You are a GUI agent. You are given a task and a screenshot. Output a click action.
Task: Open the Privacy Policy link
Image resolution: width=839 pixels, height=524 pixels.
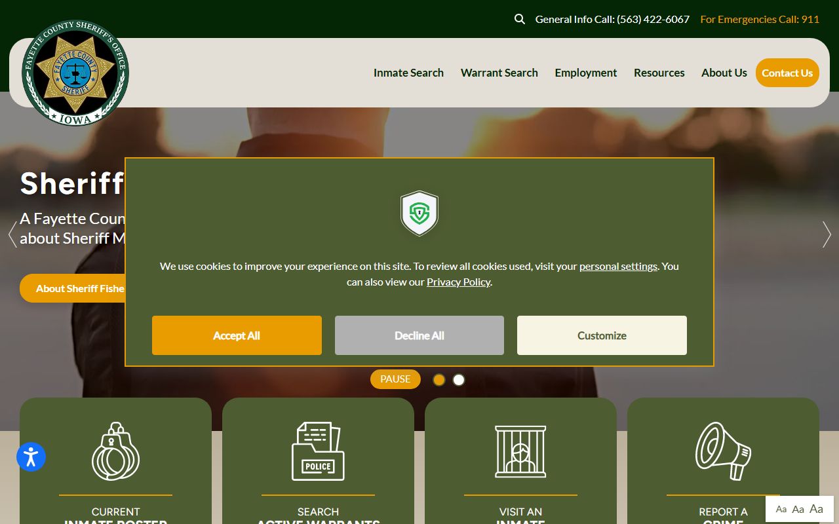(458, 282)
